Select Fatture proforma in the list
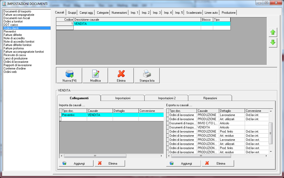This screenshot has height=178, width=284. pyautogui.click(x=14, y=48)
